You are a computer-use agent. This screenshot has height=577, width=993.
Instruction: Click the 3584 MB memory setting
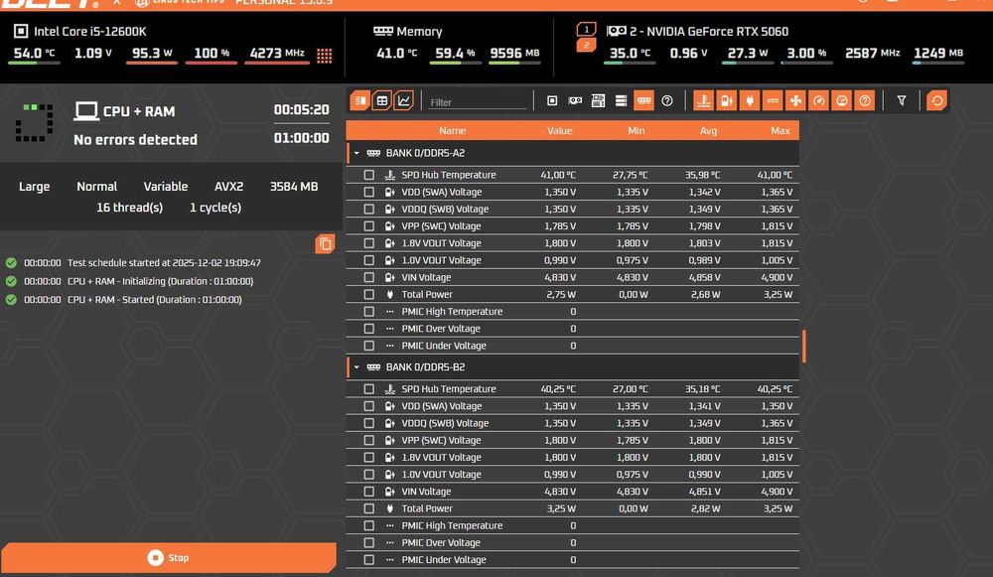pyautogui.click(x=294, y=187)
